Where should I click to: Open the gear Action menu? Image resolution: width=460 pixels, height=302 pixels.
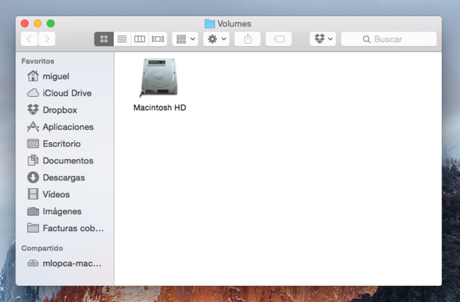click(217, 39)
